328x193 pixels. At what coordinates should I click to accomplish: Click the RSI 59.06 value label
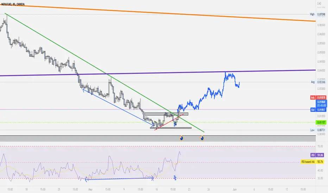click(317, 155)
